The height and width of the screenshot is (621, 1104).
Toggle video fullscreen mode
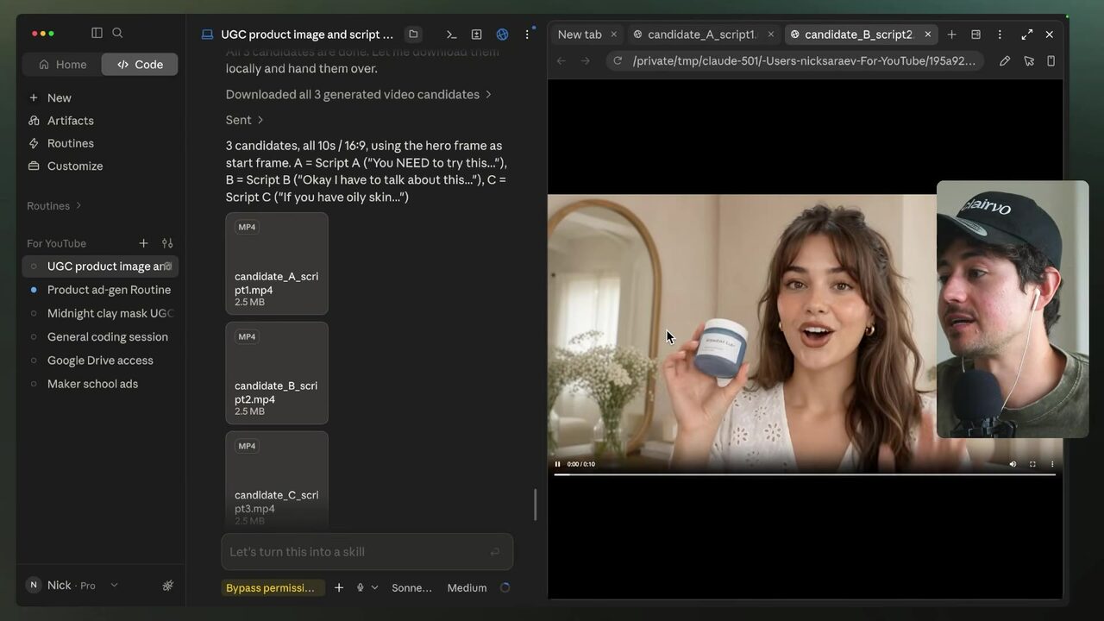(1032, 464)
